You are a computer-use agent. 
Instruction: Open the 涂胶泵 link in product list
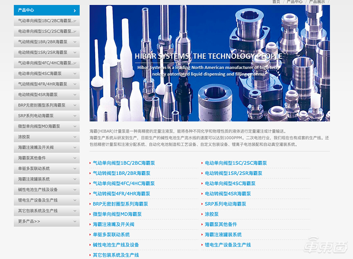211,214
